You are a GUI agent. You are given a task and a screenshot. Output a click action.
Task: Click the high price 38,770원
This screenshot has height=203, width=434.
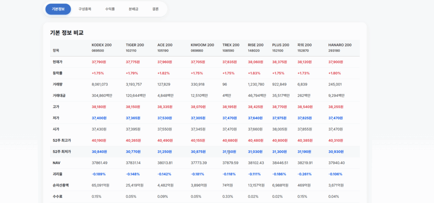click(280, 107)
